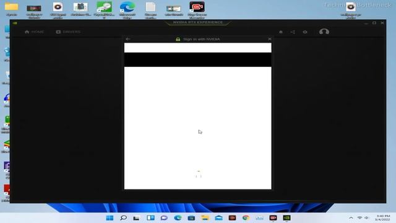The image size is (396, 223).
Task: Click the green disc shortcut on the desktop
Action: tap(104, 10)
